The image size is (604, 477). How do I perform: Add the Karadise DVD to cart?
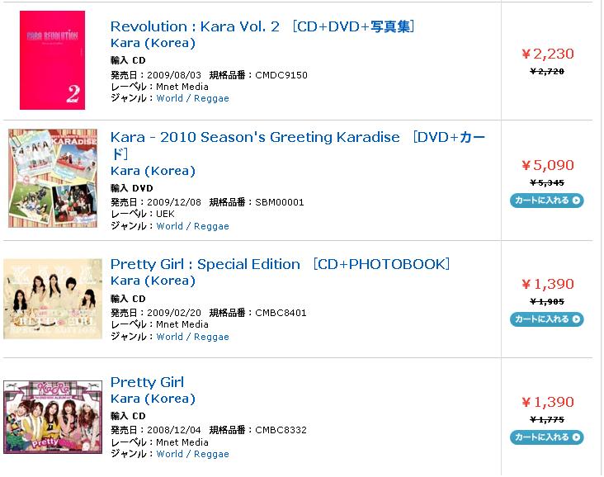pyautogui.click(x=547, y=201)
